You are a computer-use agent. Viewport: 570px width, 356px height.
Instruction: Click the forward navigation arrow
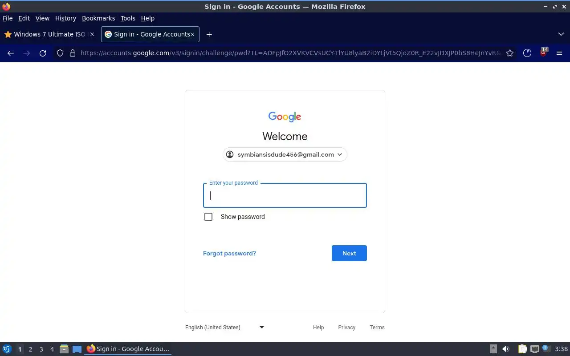click(x=27, y=53)
